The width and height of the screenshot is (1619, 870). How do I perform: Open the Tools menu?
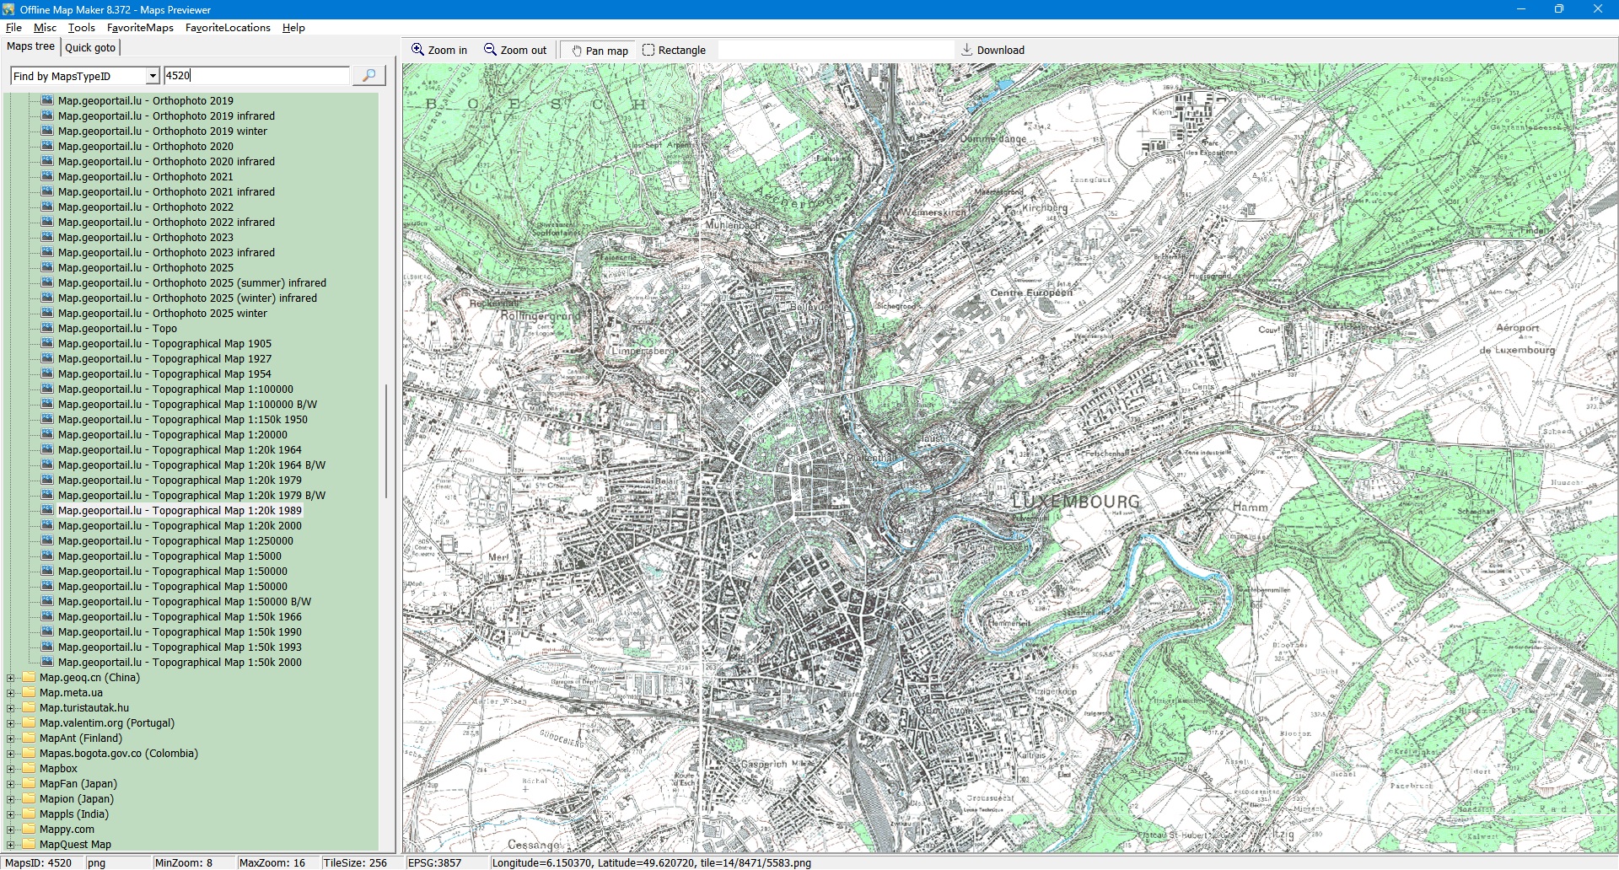pyautogui.click(x=81, y=28)
